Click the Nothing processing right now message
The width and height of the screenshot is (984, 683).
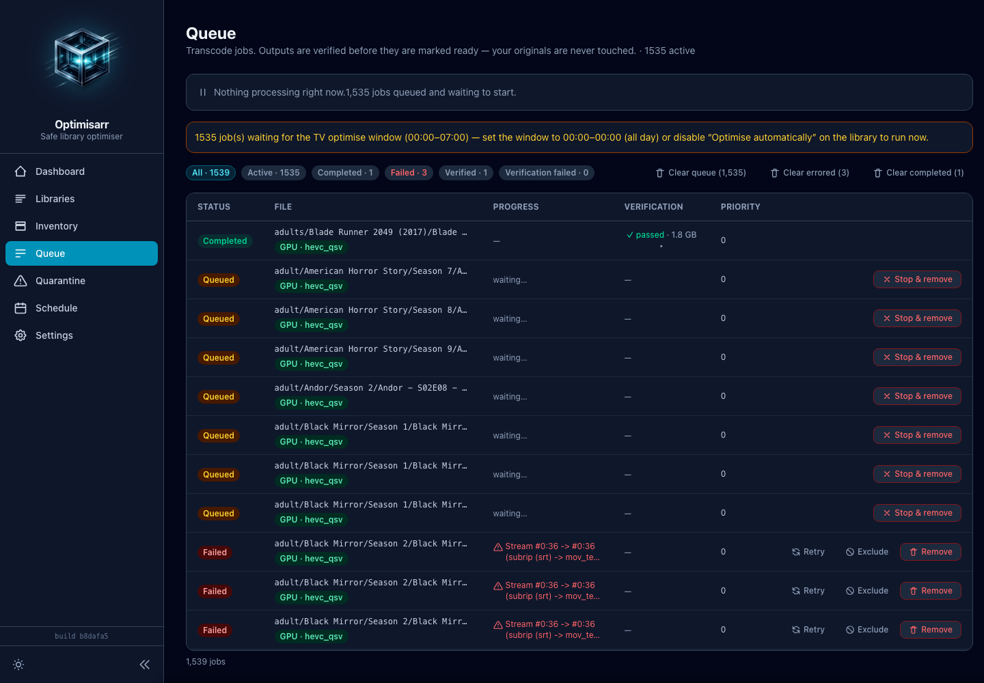pos(365,92)
